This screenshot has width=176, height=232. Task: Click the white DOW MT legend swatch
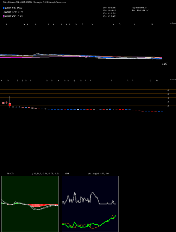[x=4, y=12]
